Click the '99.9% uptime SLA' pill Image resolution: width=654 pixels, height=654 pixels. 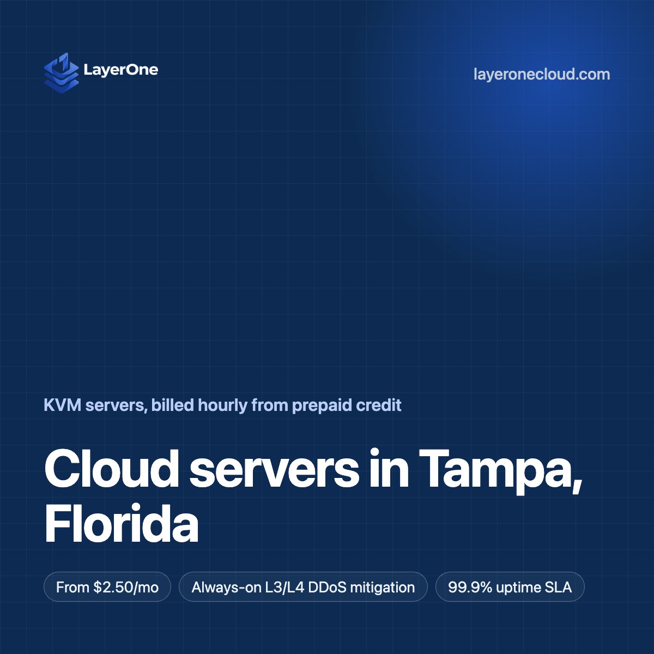pyautogui.click(x=510, y=587)
